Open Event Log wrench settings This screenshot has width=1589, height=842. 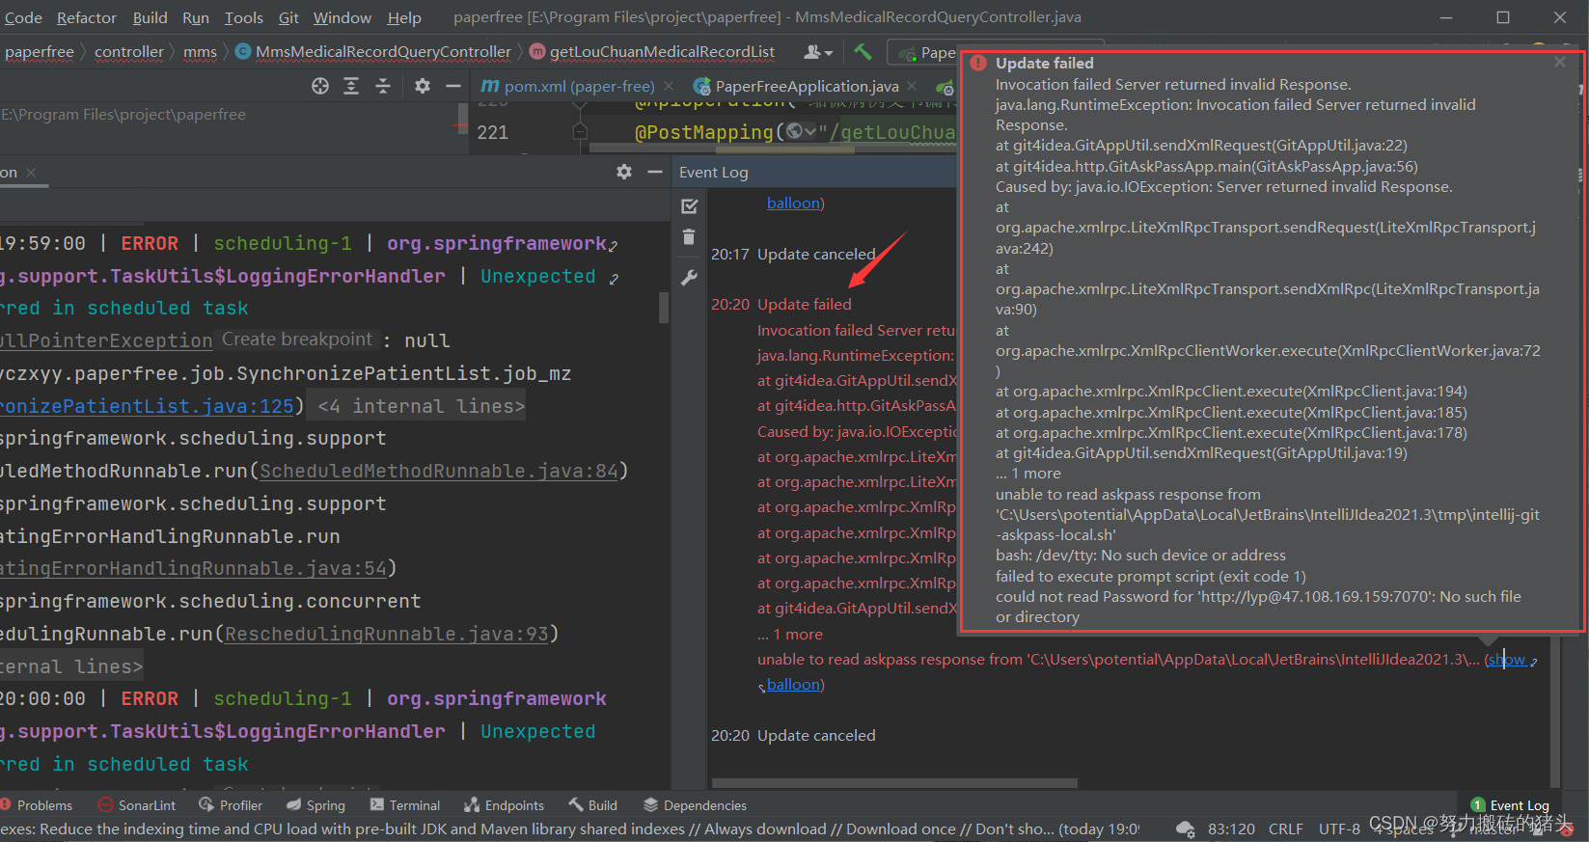689,278
